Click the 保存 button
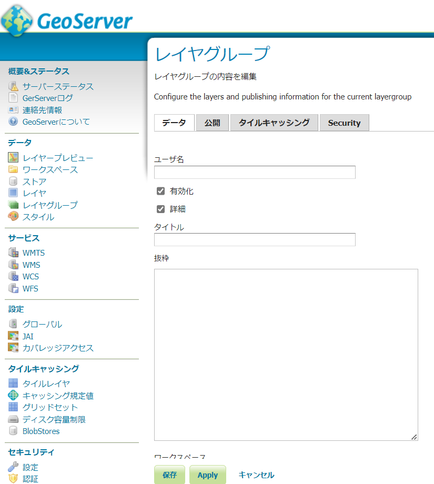This screenshot has width=434, height=484. pyautogui.click(x=170, y=475)
